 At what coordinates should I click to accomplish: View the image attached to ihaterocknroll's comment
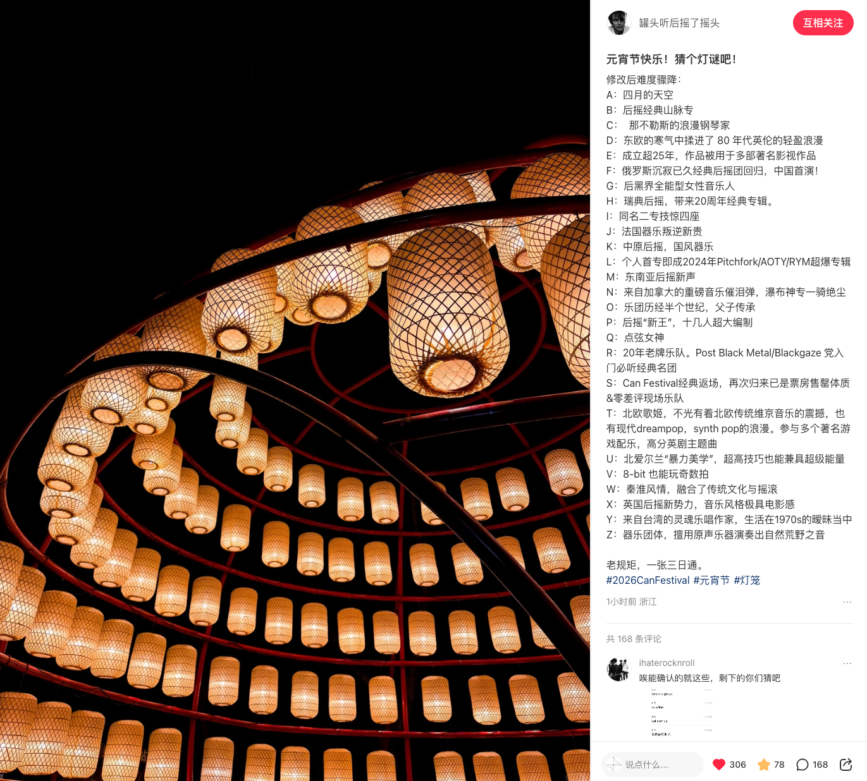682,713
